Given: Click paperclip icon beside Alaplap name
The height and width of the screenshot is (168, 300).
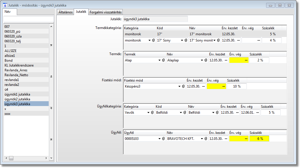Looking at the screenshot, I should coord(206,60).
